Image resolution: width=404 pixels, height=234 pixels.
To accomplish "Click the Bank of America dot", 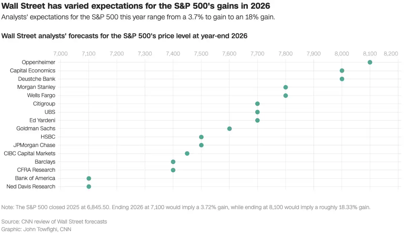I will [x=89, y=179].
